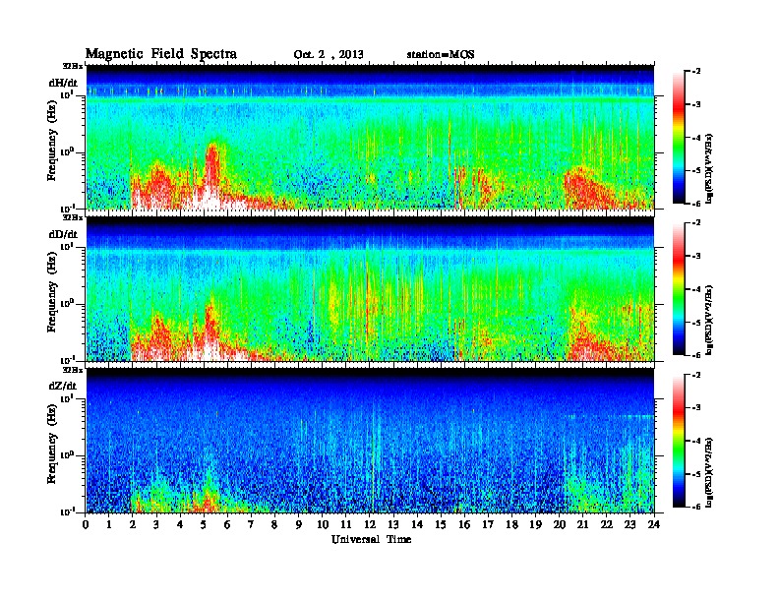This screenshot has width=779, height=602.
Task: Click hour 16 on the time axis
Action: pyautogui.click(x=464, y=525)
